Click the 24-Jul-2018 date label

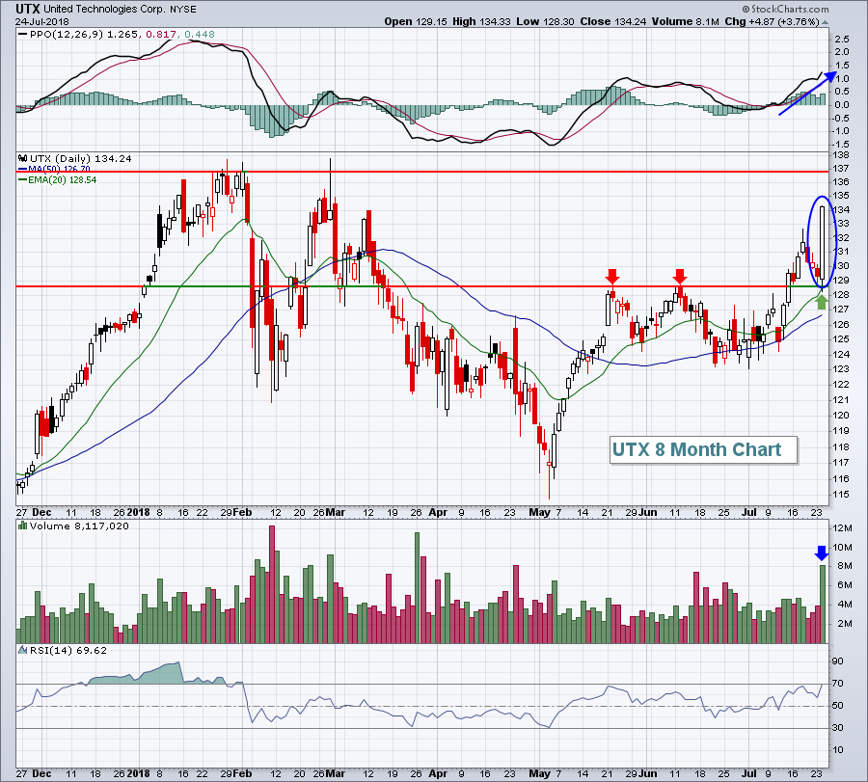(42, 21)
